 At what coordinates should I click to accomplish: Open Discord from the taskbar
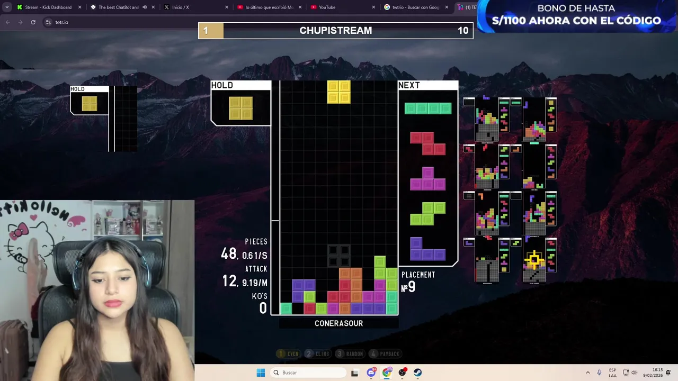pyautogui.click(x=371, y=373)
